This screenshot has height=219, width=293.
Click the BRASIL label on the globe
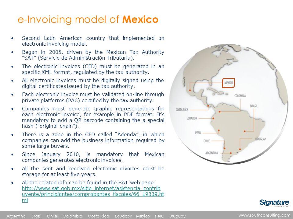pyautogui.click(x=254, y=106)
